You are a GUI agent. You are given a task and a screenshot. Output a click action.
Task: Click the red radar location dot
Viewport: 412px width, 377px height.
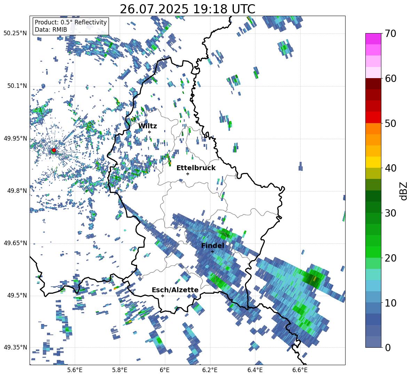[54, 150]
